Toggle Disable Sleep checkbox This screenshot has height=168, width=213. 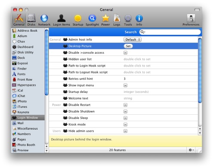pyautogui.click(x=125, y=118)
